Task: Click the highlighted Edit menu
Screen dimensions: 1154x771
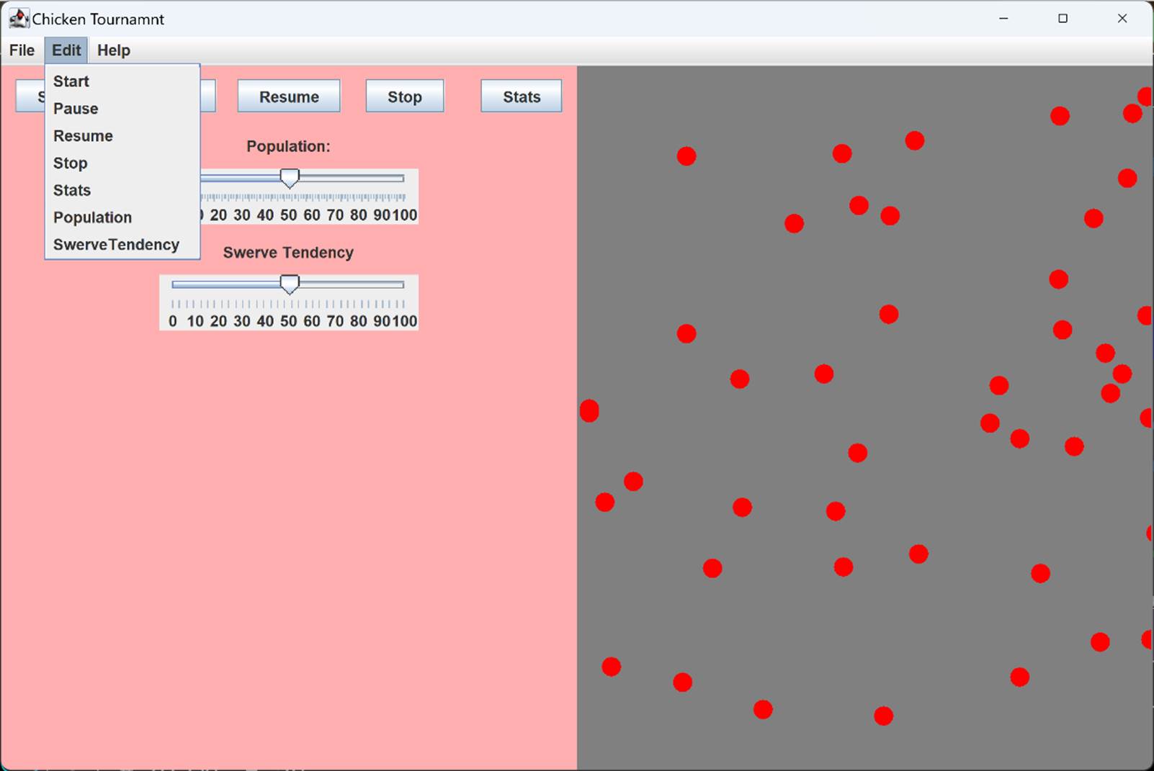Action: pyautogui.click(x=66, y=50)
